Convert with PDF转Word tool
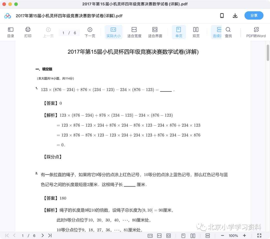The image size is (270, 239). pyautogui.click(x=256, y=32)
